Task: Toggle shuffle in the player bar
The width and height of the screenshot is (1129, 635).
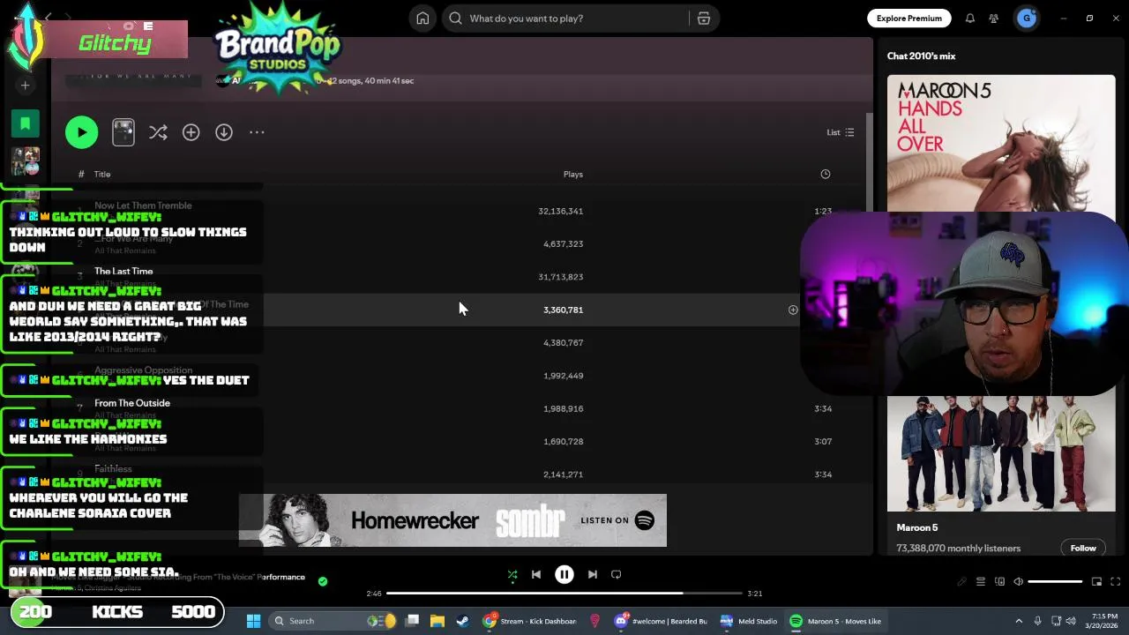Action: point(512,575)
